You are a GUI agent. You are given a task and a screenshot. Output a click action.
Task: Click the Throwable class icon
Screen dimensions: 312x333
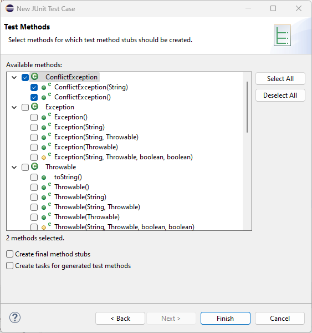(34, 167)
